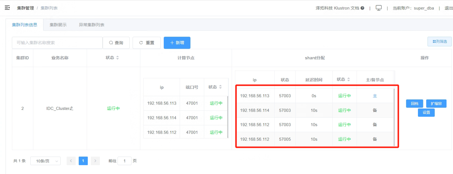Sort by the main table's 状态 column arrows
This screenshot has width=453, height=174.
117,58
